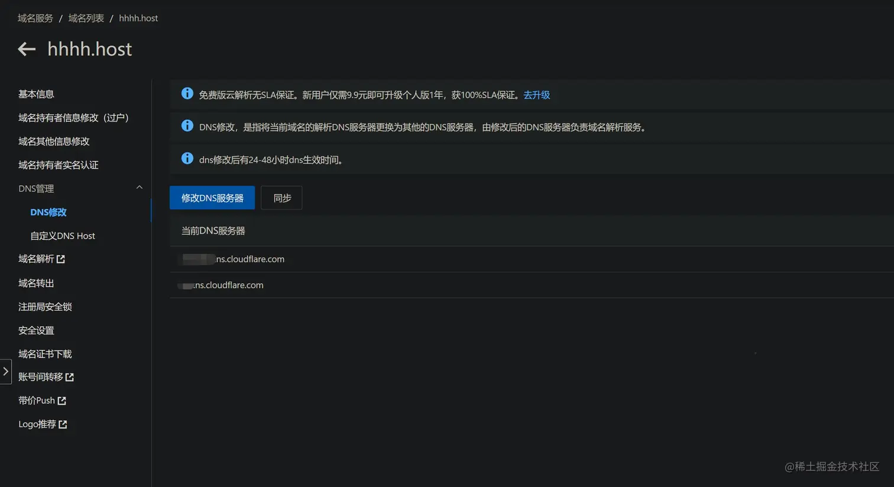The image size is (894, 487).
Task: Open 账号间转移 from the sidebar
Action: point(41,377)
